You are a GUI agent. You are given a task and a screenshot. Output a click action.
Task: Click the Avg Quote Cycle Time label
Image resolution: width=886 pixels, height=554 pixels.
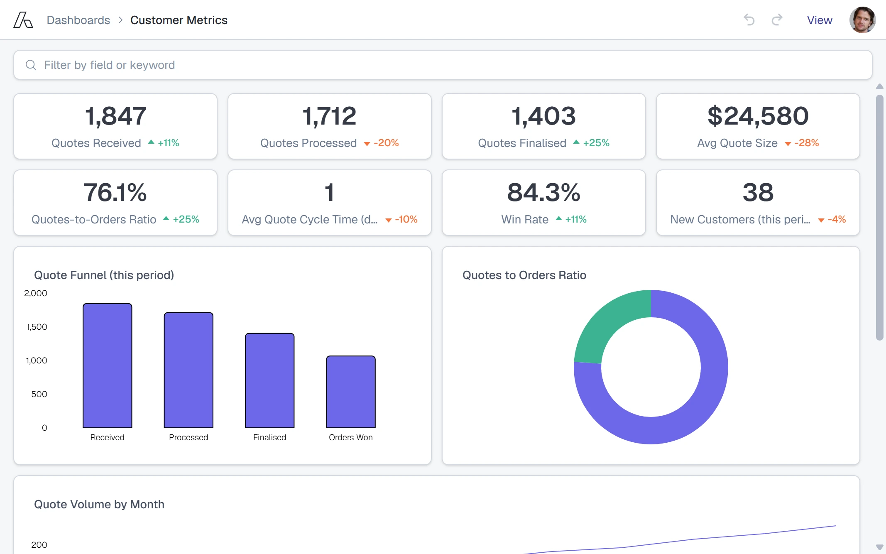310,219
